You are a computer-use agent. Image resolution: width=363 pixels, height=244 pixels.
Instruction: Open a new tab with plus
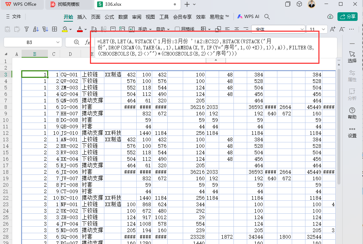click(187, 4)
